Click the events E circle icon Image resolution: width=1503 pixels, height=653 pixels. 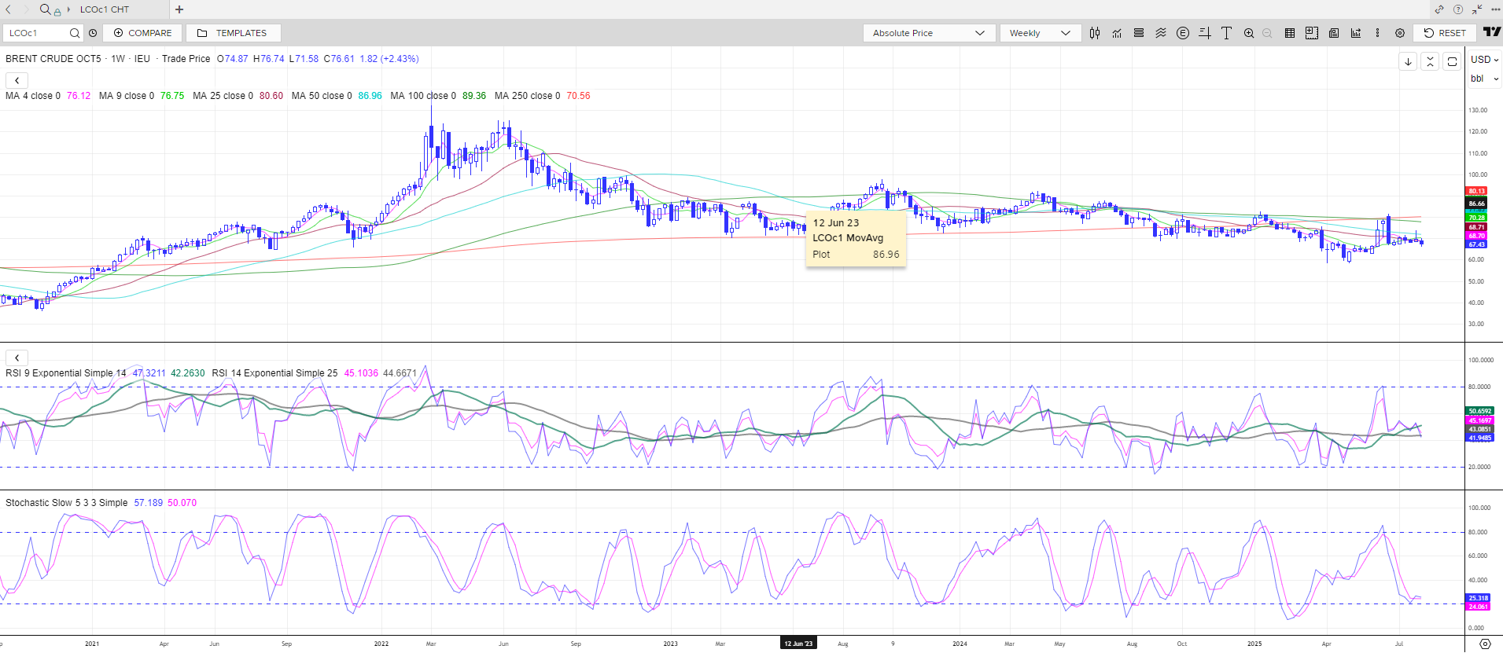click(x=1182, y=33)
